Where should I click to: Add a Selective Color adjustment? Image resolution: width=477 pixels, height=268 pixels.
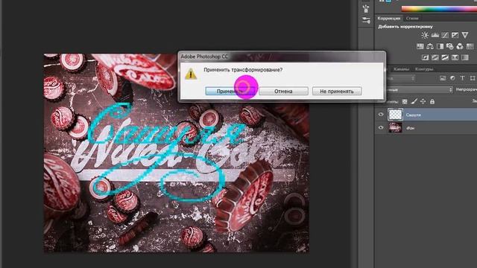click(x=455, y=57)
